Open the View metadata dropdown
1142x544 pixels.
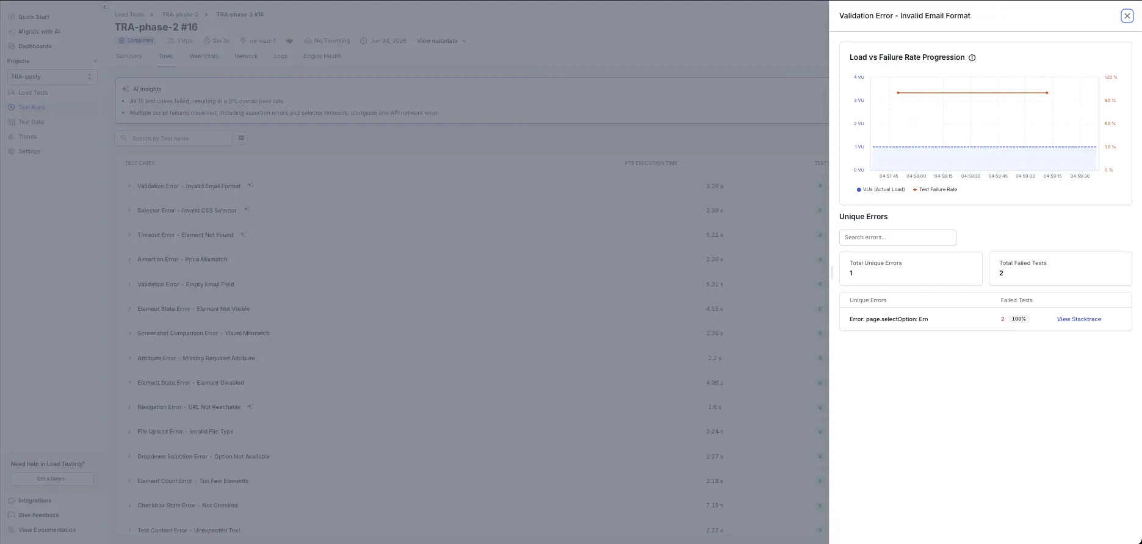click(x=441, y=41)
